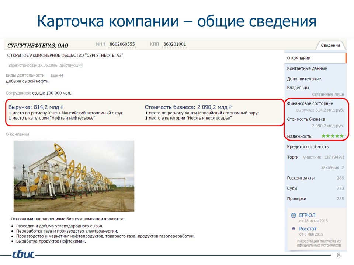Click Выработка продуктов нефтехимии bullet
The width and height of the screenshot is (354, 265).
(51, 241)
